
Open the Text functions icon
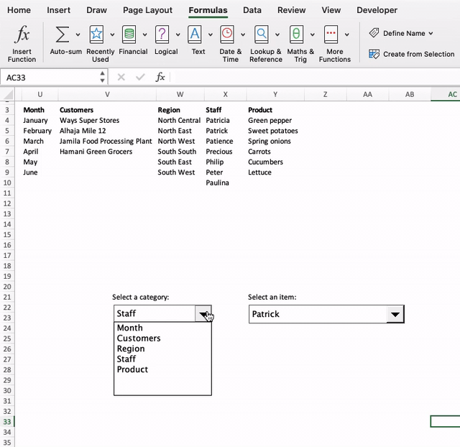pos(195,34)
